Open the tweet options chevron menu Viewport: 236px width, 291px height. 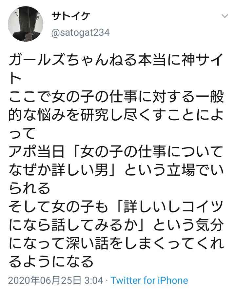pos(225,16)
